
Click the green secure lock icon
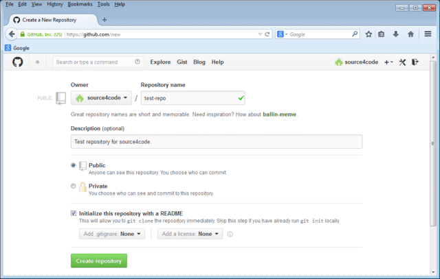click(23, 34)
